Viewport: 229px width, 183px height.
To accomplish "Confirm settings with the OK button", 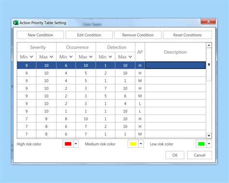I will pos(175,155).
